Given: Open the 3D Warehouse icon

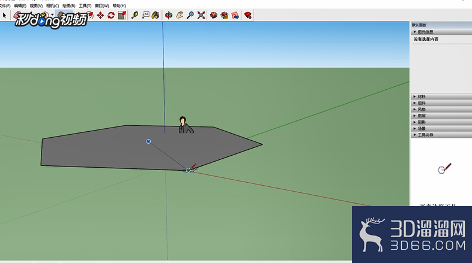Looking at the screenshot, I should pos(214,16).
